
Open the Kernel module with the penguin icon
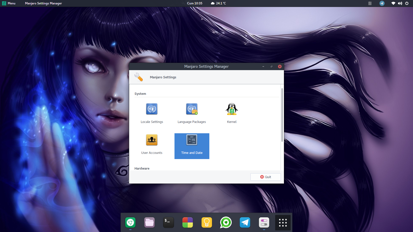click(232, 113)
